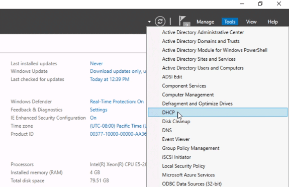Open Group Policy Management
This screenshot has height=187, width=289.
tap(218, 148)
